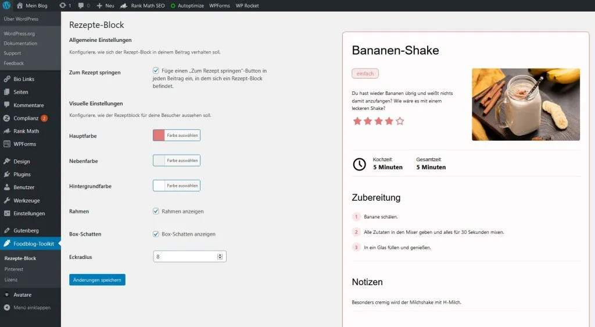Open the "Neu" admin bar menu

point(106,6)
